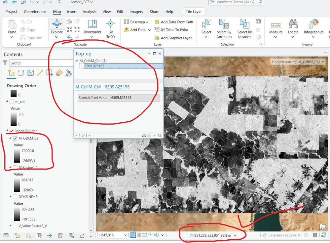Click the ND45:ND45 stretch color ramp

pyautogui.click(x=17, y=214)
